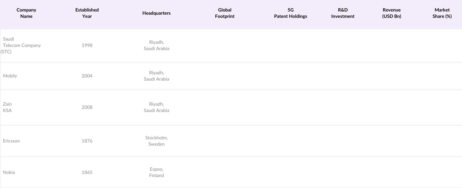Image resolution: width=462 pixels, height=188 pixels.
Task: Select the 5G Patent Holdings header
Action: coord(290,13)
